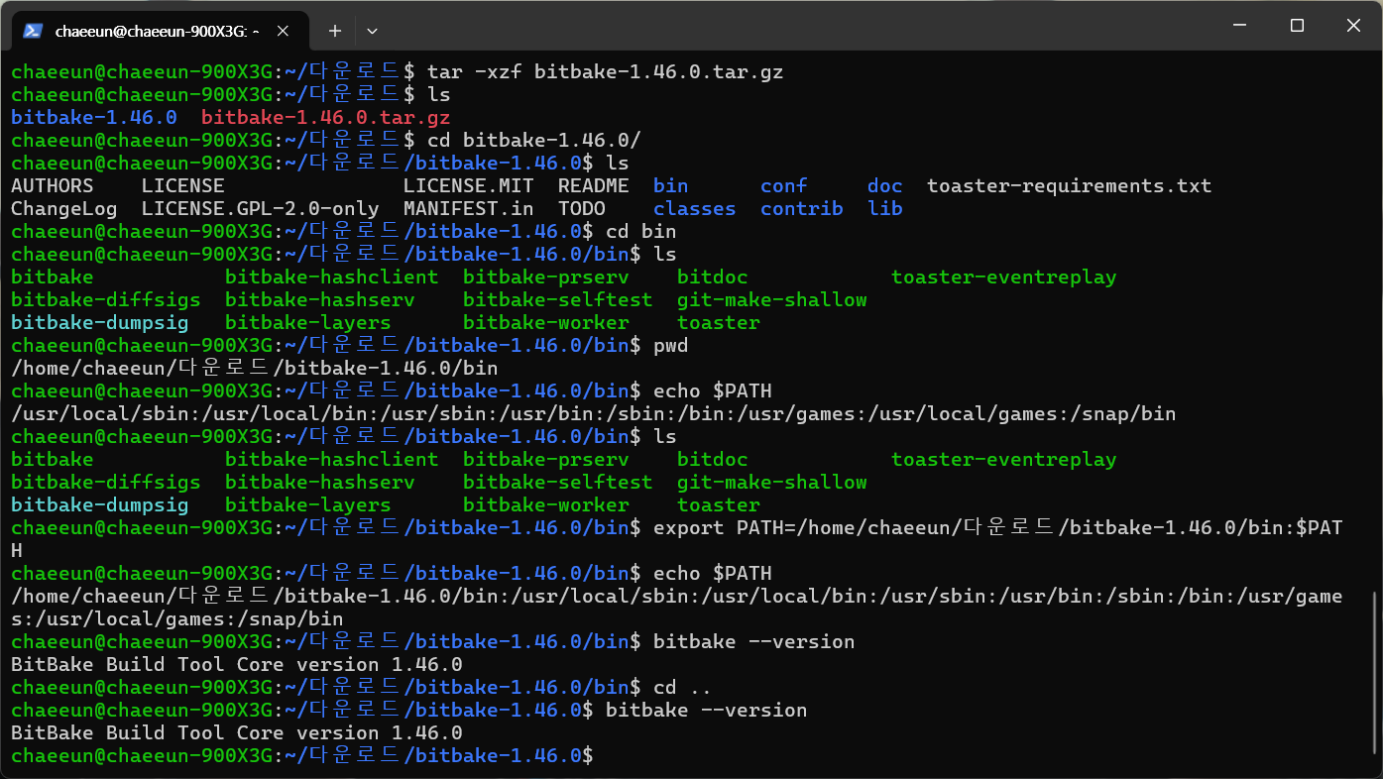This screenshot has width=1383, height=779.
Task: Click the vertical scrollbar thumb of the terminal
Action: (1374, 672)
